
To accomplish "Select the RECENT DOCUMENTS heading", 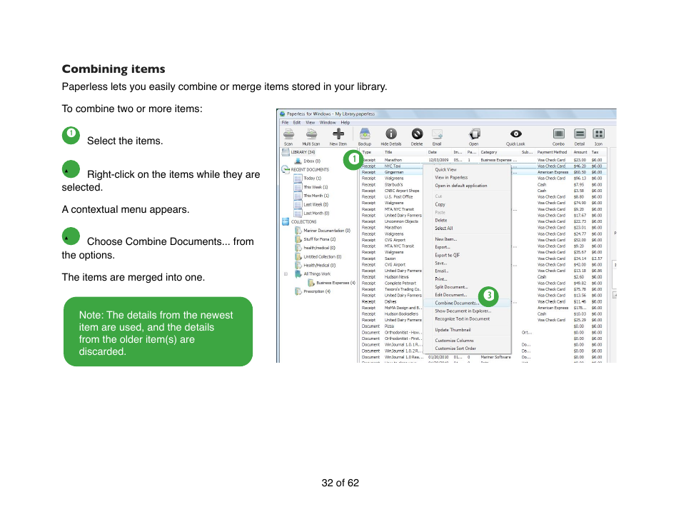I will (x=310, y=169).
